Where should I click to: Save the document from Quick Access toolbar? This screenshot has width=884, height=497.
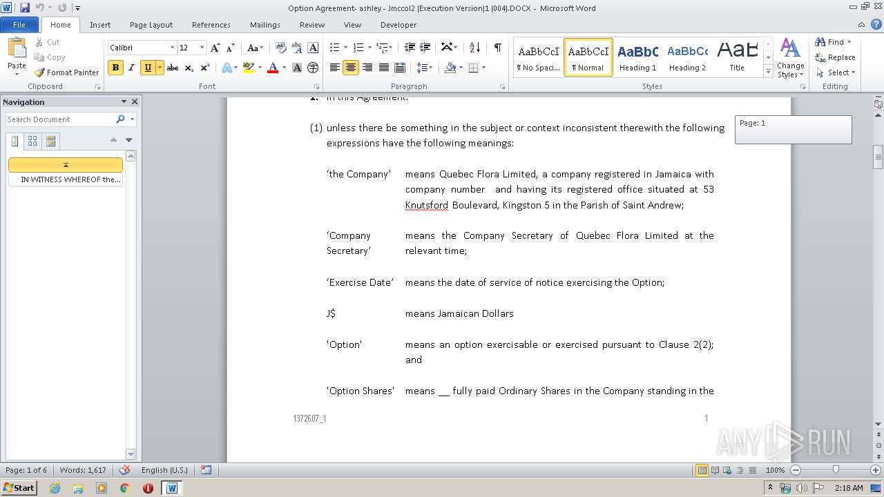click(25, 8)
